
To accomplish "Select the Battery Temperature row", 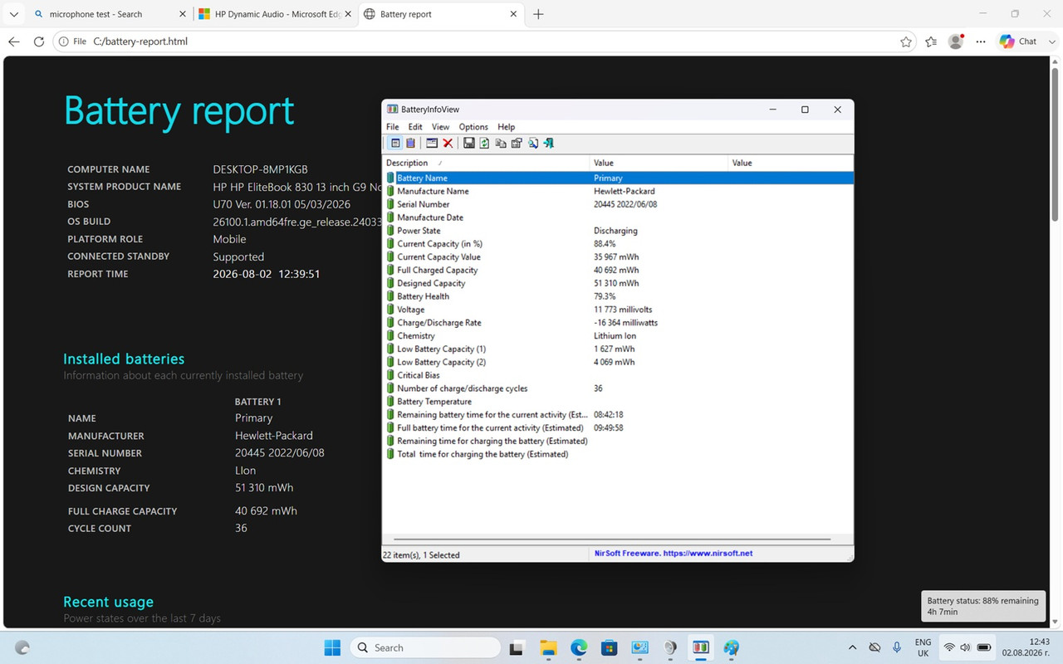I will (618, 402).
